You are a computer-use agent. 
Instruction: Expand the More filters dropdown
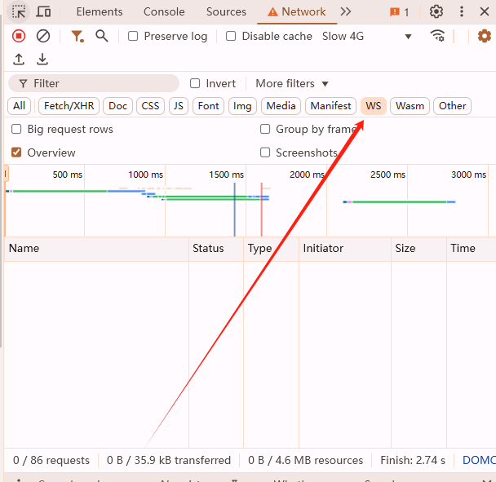point(292,83)
